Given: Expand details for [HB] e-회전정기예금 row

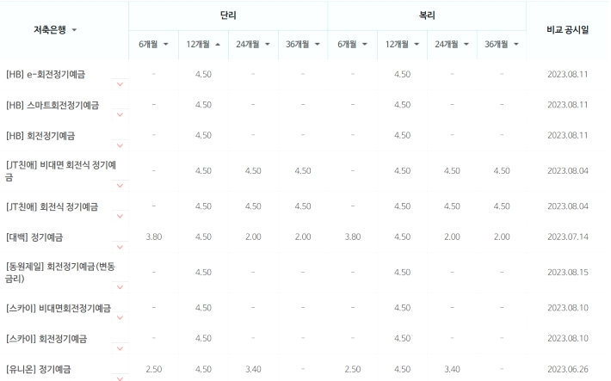Looking at the screenshot, I should (120, 84).
